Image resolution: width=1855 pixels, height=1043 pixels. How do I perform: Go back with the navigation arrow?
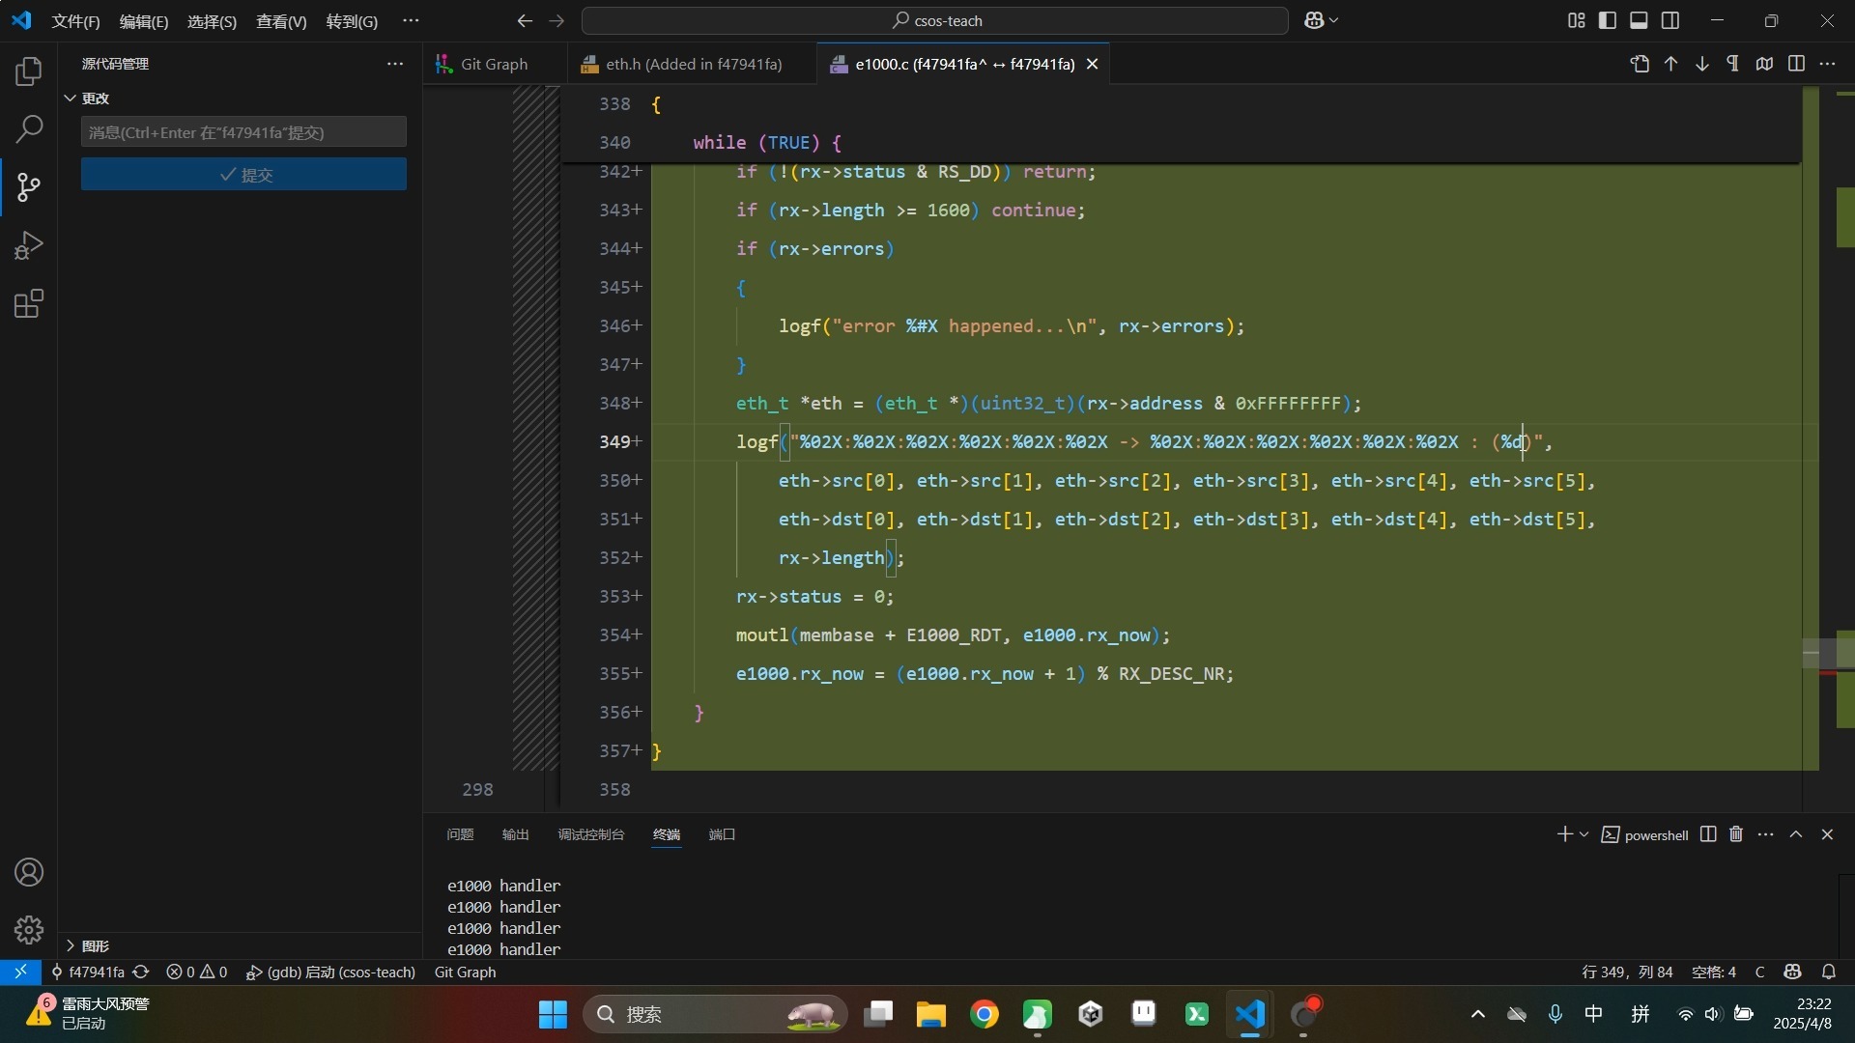click(x=525, y=20)
